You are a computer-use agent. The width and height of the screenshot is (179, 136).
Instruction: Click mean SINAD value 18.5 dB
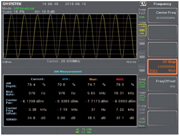[x=97, y=118]
